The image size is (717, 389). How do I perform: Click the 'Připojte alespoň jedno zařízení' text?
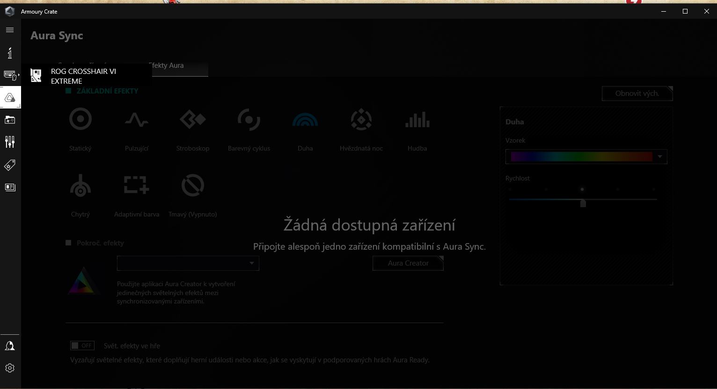369,246
